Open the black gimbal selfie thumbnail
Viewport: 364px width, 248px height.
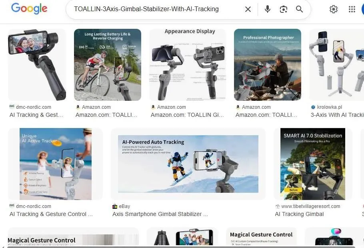(37, 65)
